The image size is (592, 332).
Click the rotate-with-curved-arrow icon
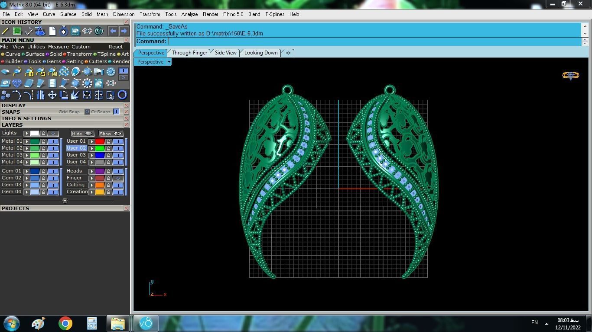point(64,95)
